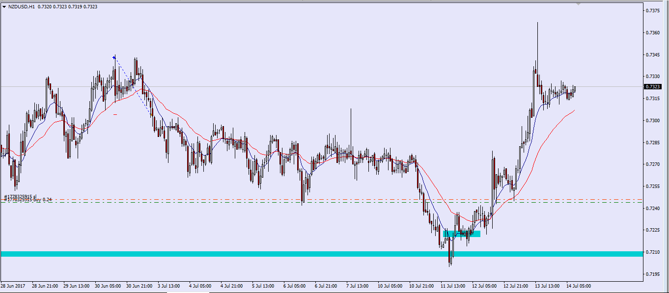Image resolution: width=669 pixels, height=293 pixels.
Task: Click the 11 Jul 13:00 time label
Action: tap(453, 285)
